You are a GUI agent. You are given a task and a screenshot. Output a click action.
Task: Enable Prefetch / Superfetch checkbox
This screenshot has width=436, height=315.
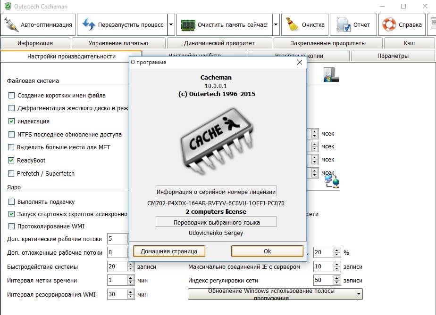click(x=11, y=173)
